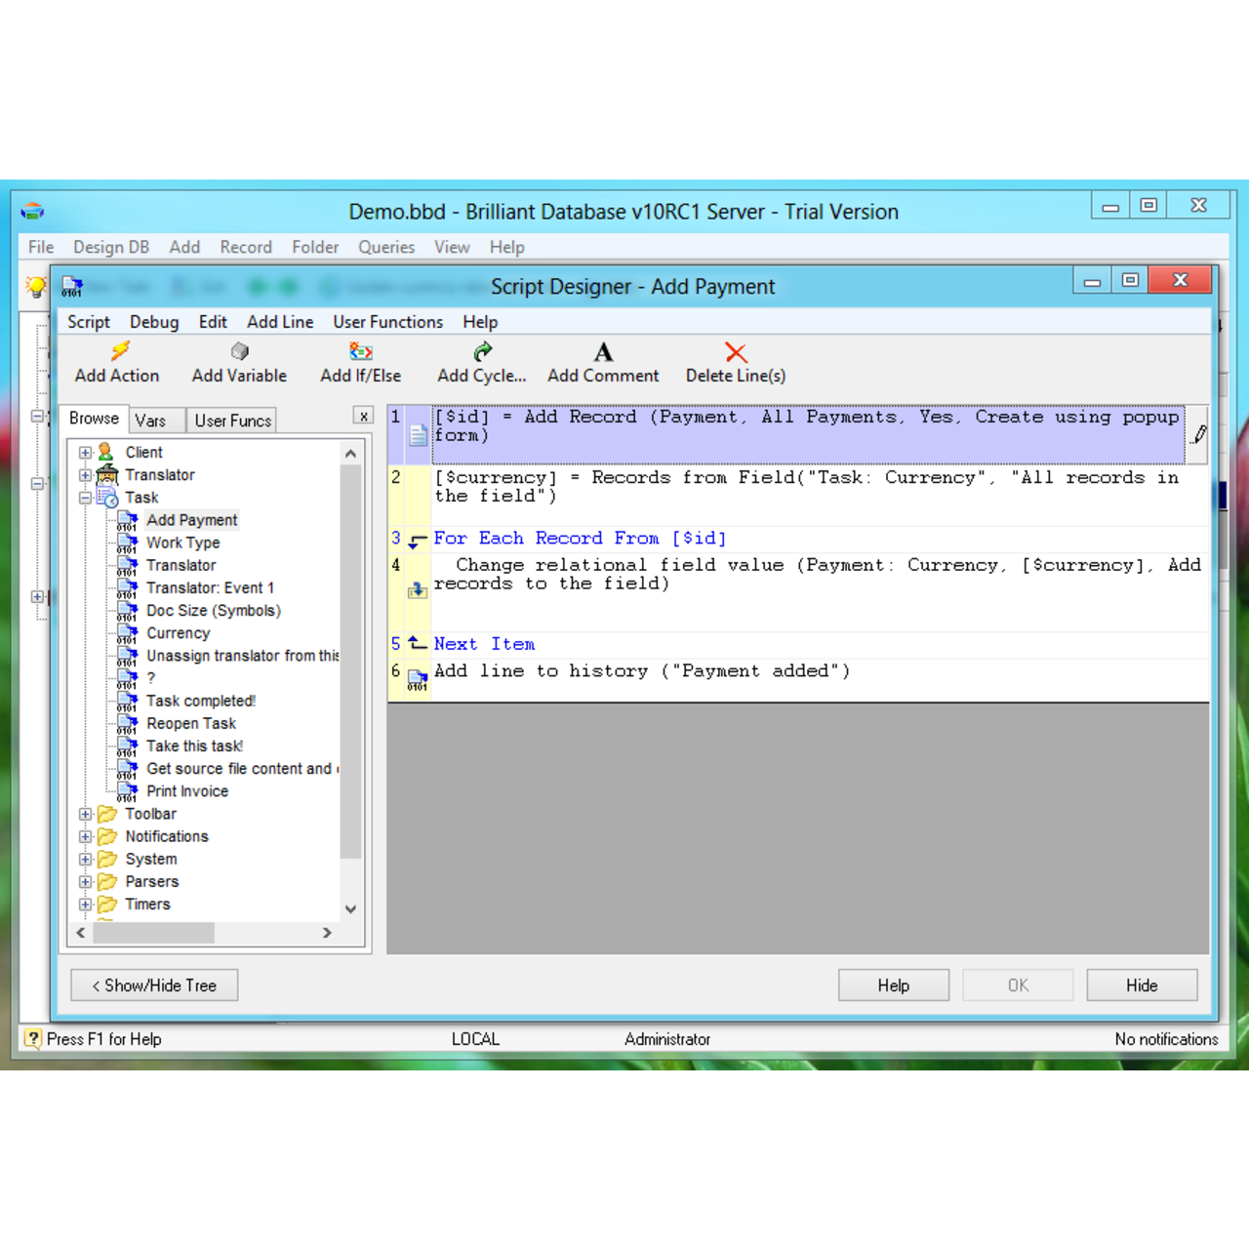Collapse the Task tree node
Screen dimensions: 1249x1249
click(x=86, y=498)
